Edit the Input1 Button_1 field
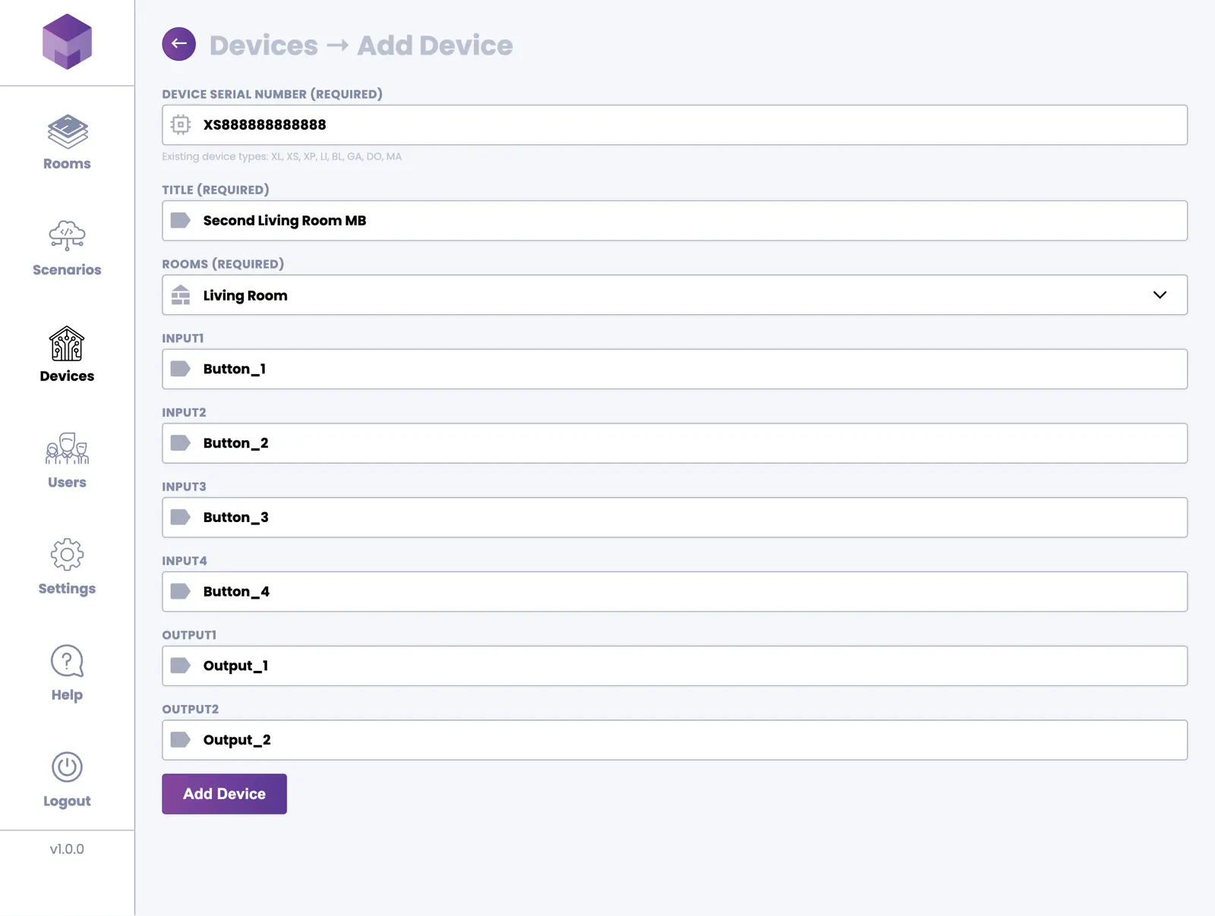The height and width of the screenshot is (916, 1215). 683,370
